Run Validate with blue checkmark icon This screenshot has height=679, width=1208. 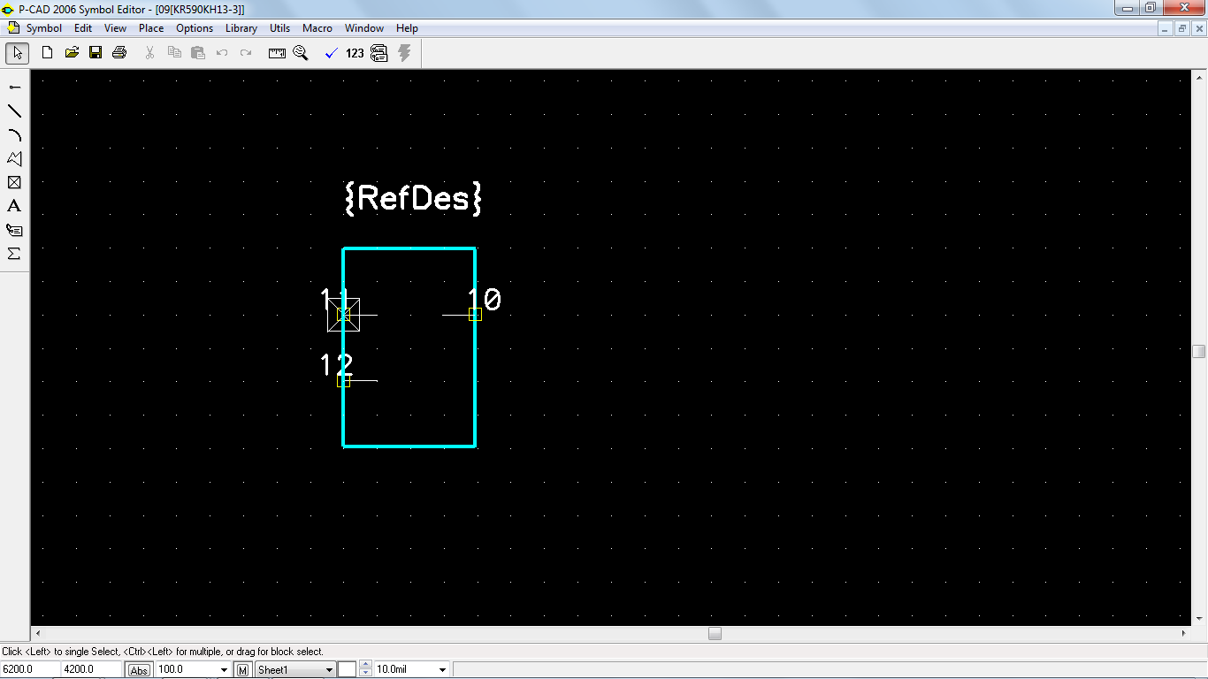click(x=332, y=53)
